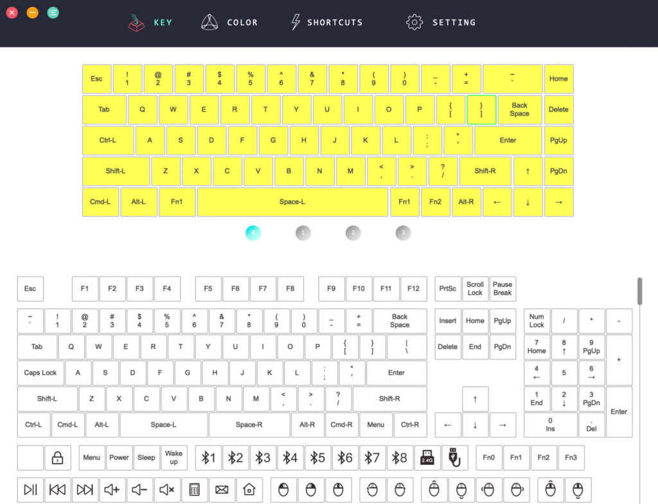Viewport: 658px width, 504px height.
Task: Choose the numpad 0 Ins key
Action: (550, 425)
